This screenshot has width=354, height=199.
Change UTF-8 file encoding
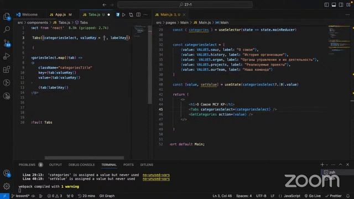(x=261, y=196)
